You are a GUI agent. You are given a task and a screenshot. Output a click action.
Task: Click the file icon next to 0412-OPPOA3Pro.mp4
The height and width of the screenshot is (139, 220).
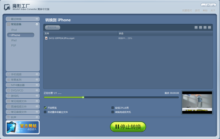click(x=46, y=38)
